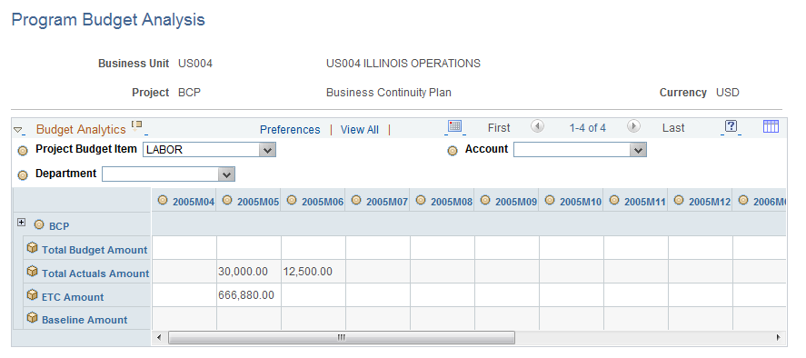Go to Last rows link
806x358 pixels.
[673, 127]
